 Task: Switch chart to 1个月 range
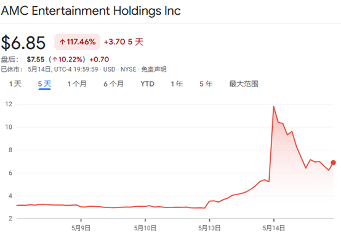tap(77, 83)
